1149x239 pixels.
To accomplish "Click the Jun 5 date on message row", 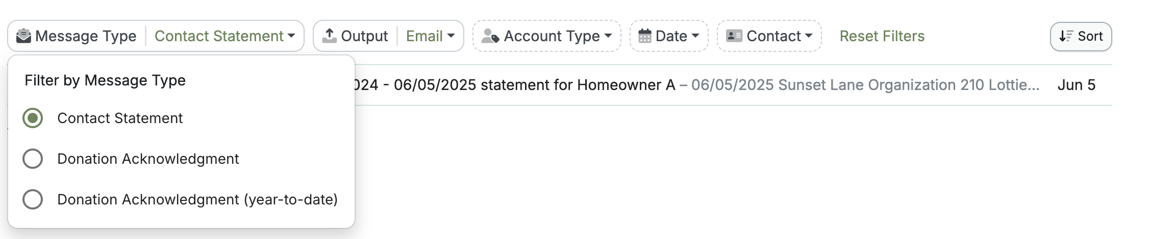I will pyautogui.click(x=1077, y=85).
